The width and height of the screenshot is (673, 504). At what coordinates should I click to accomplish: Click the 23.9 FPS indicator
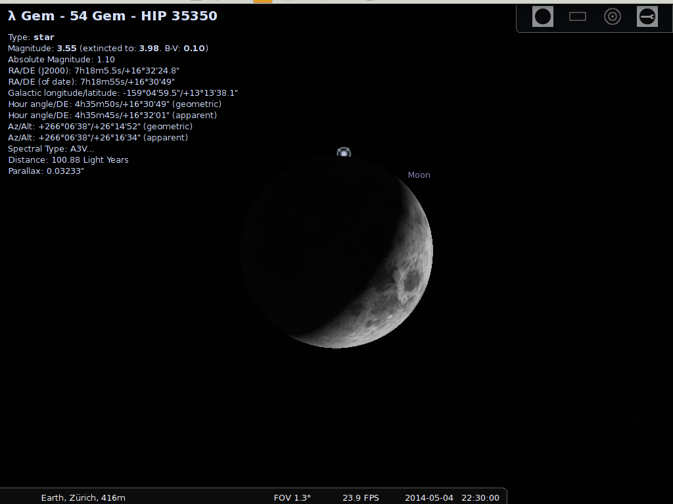[x=361, y=497]
